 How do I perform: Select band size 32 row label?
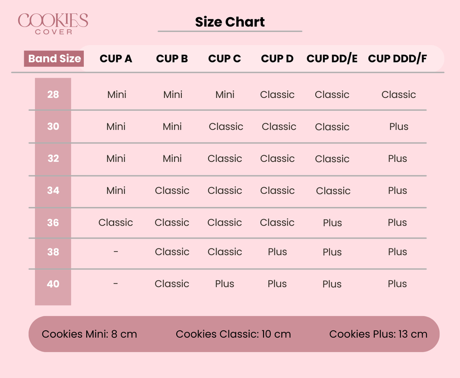click(x=53, y=158)
